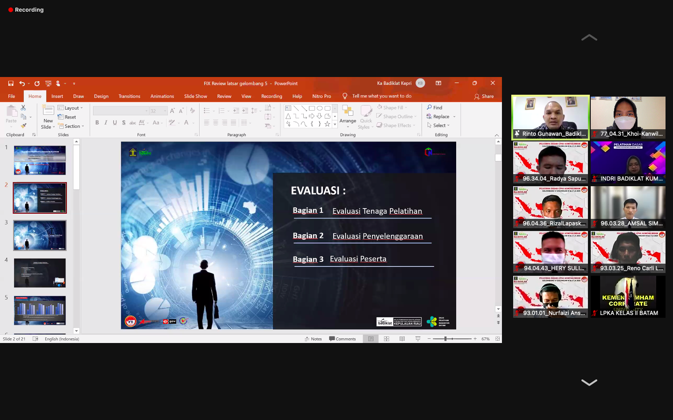The width and height of the screenshot is (673, 420).
Task: Select slide 3 thumbnail
Action: (40, 235)
